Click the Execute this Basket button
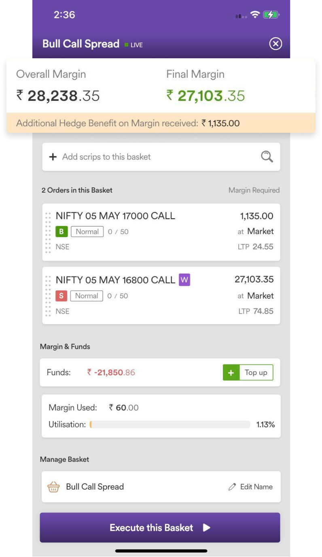Image resolution: width=322 pixels, height=557 pixels. point(160,527)
